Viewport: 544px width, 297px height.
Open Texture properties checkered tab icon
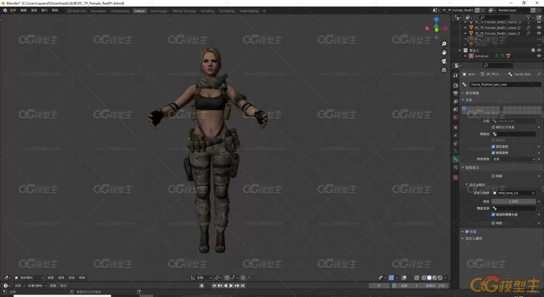pyautogui.click(x=456, y=177)
